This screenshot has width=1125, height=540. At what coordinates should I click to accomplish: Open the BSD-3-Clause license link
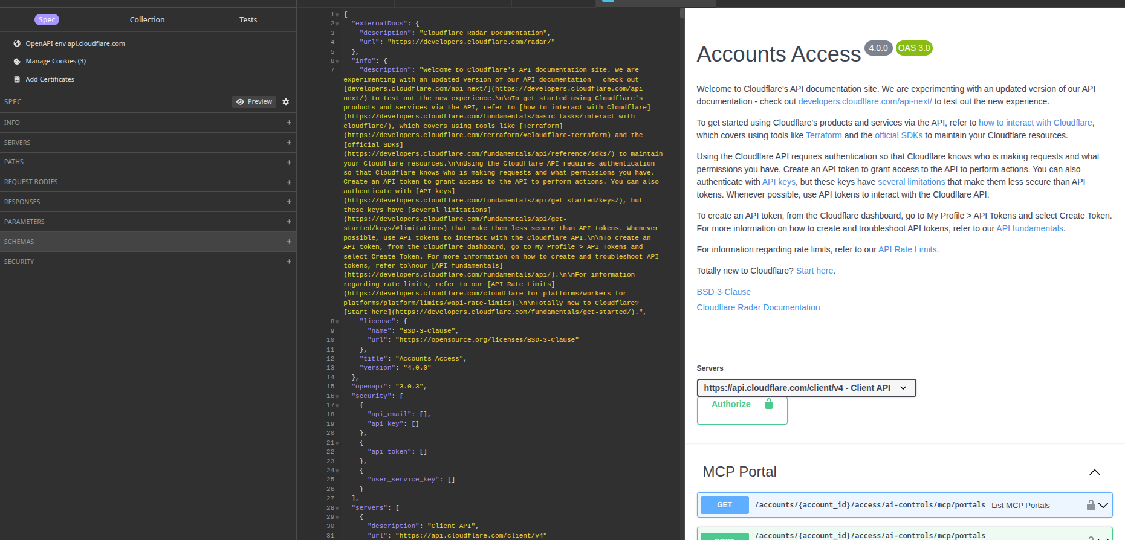[724, 292]
